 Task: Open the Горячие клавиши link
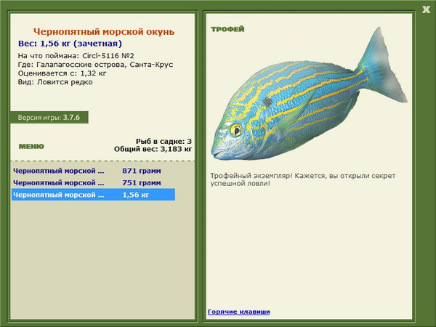pos(239,312)
